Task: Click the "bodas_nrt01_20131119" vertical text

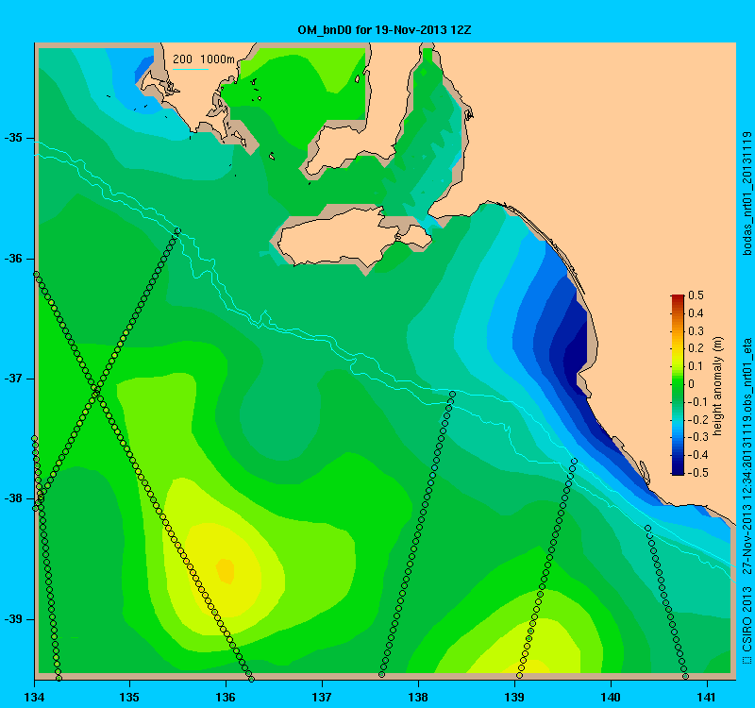Action: click(x=747, y=194)
